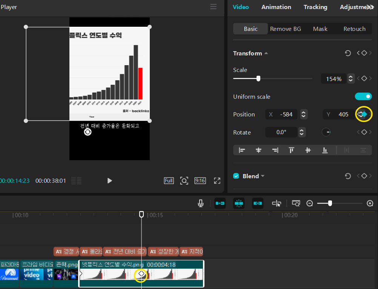Click the timeline zoom slider handle
378x289 pixels.
coord(330,203)
